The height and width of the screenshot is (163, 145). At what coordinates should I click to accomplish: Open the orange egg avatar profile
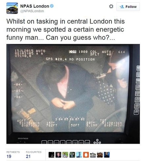tap(86, 155)
